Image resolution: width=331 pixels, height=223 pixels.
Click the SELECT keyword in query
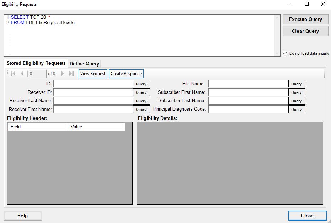(20, 17)
